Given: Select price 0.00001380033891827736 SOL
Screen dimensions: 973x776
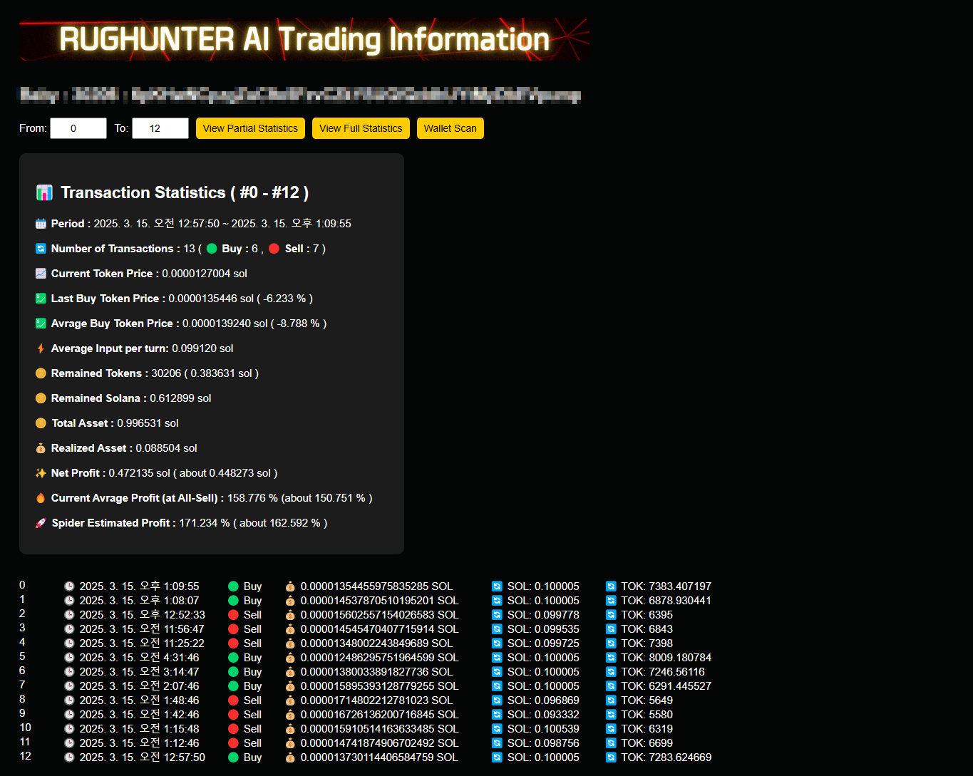Looking at the screenshot, I should point(376,672).
